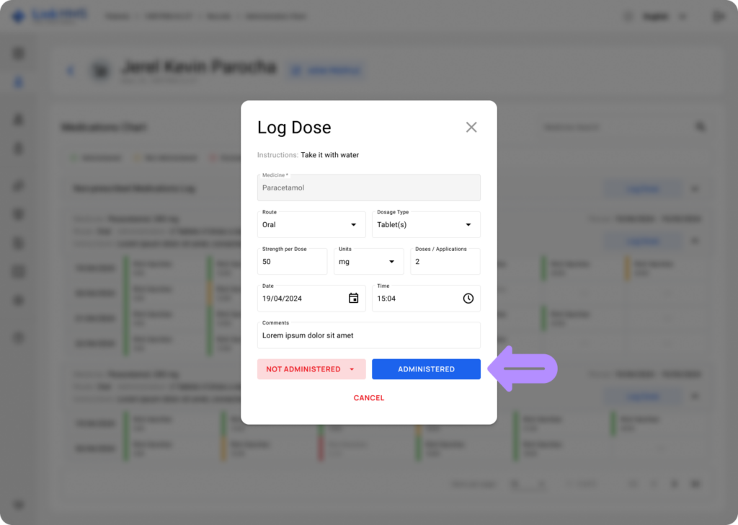Open the Dosage Type dropdown showing Tablet(s)
The height and width of the screenshot is (525, 738).
coord(426,224)
